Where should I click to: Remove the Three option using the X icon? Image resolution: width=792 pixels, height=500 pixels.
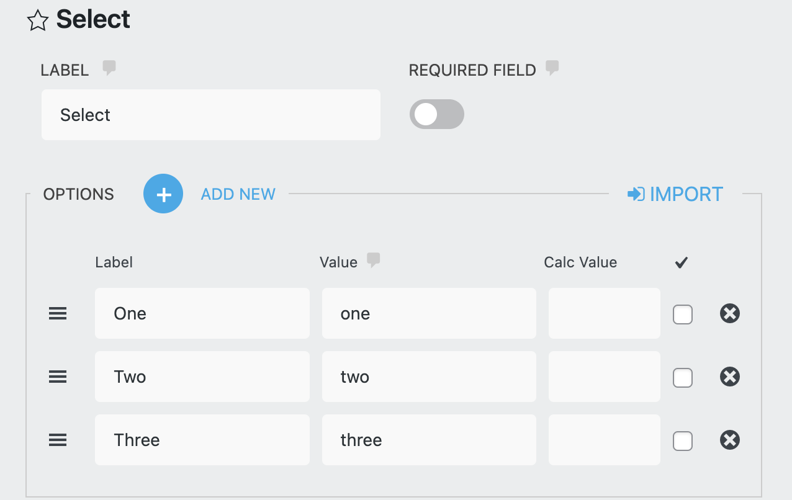[729, 440]
